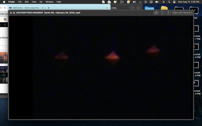
Task: Open the Share icon in preview toolbar
Action: pyautogui.click(x=168, y=13)
